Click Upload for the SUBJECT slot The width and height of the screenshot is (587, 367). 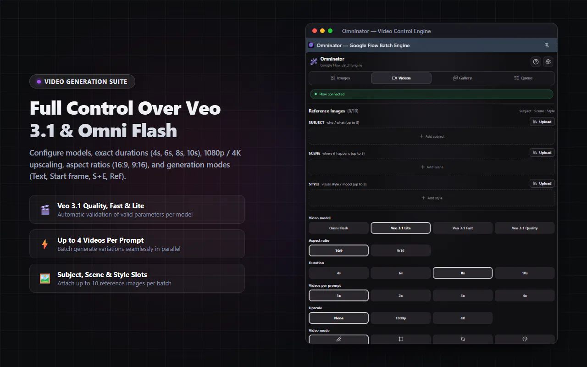pos(542,122)
